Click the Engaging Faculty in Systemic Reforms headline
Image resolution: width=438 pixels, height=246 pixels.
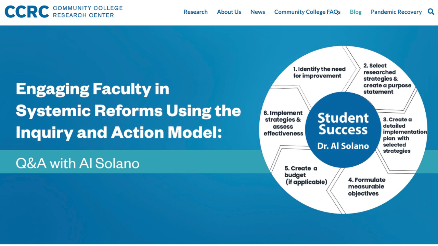click(128, 111)
